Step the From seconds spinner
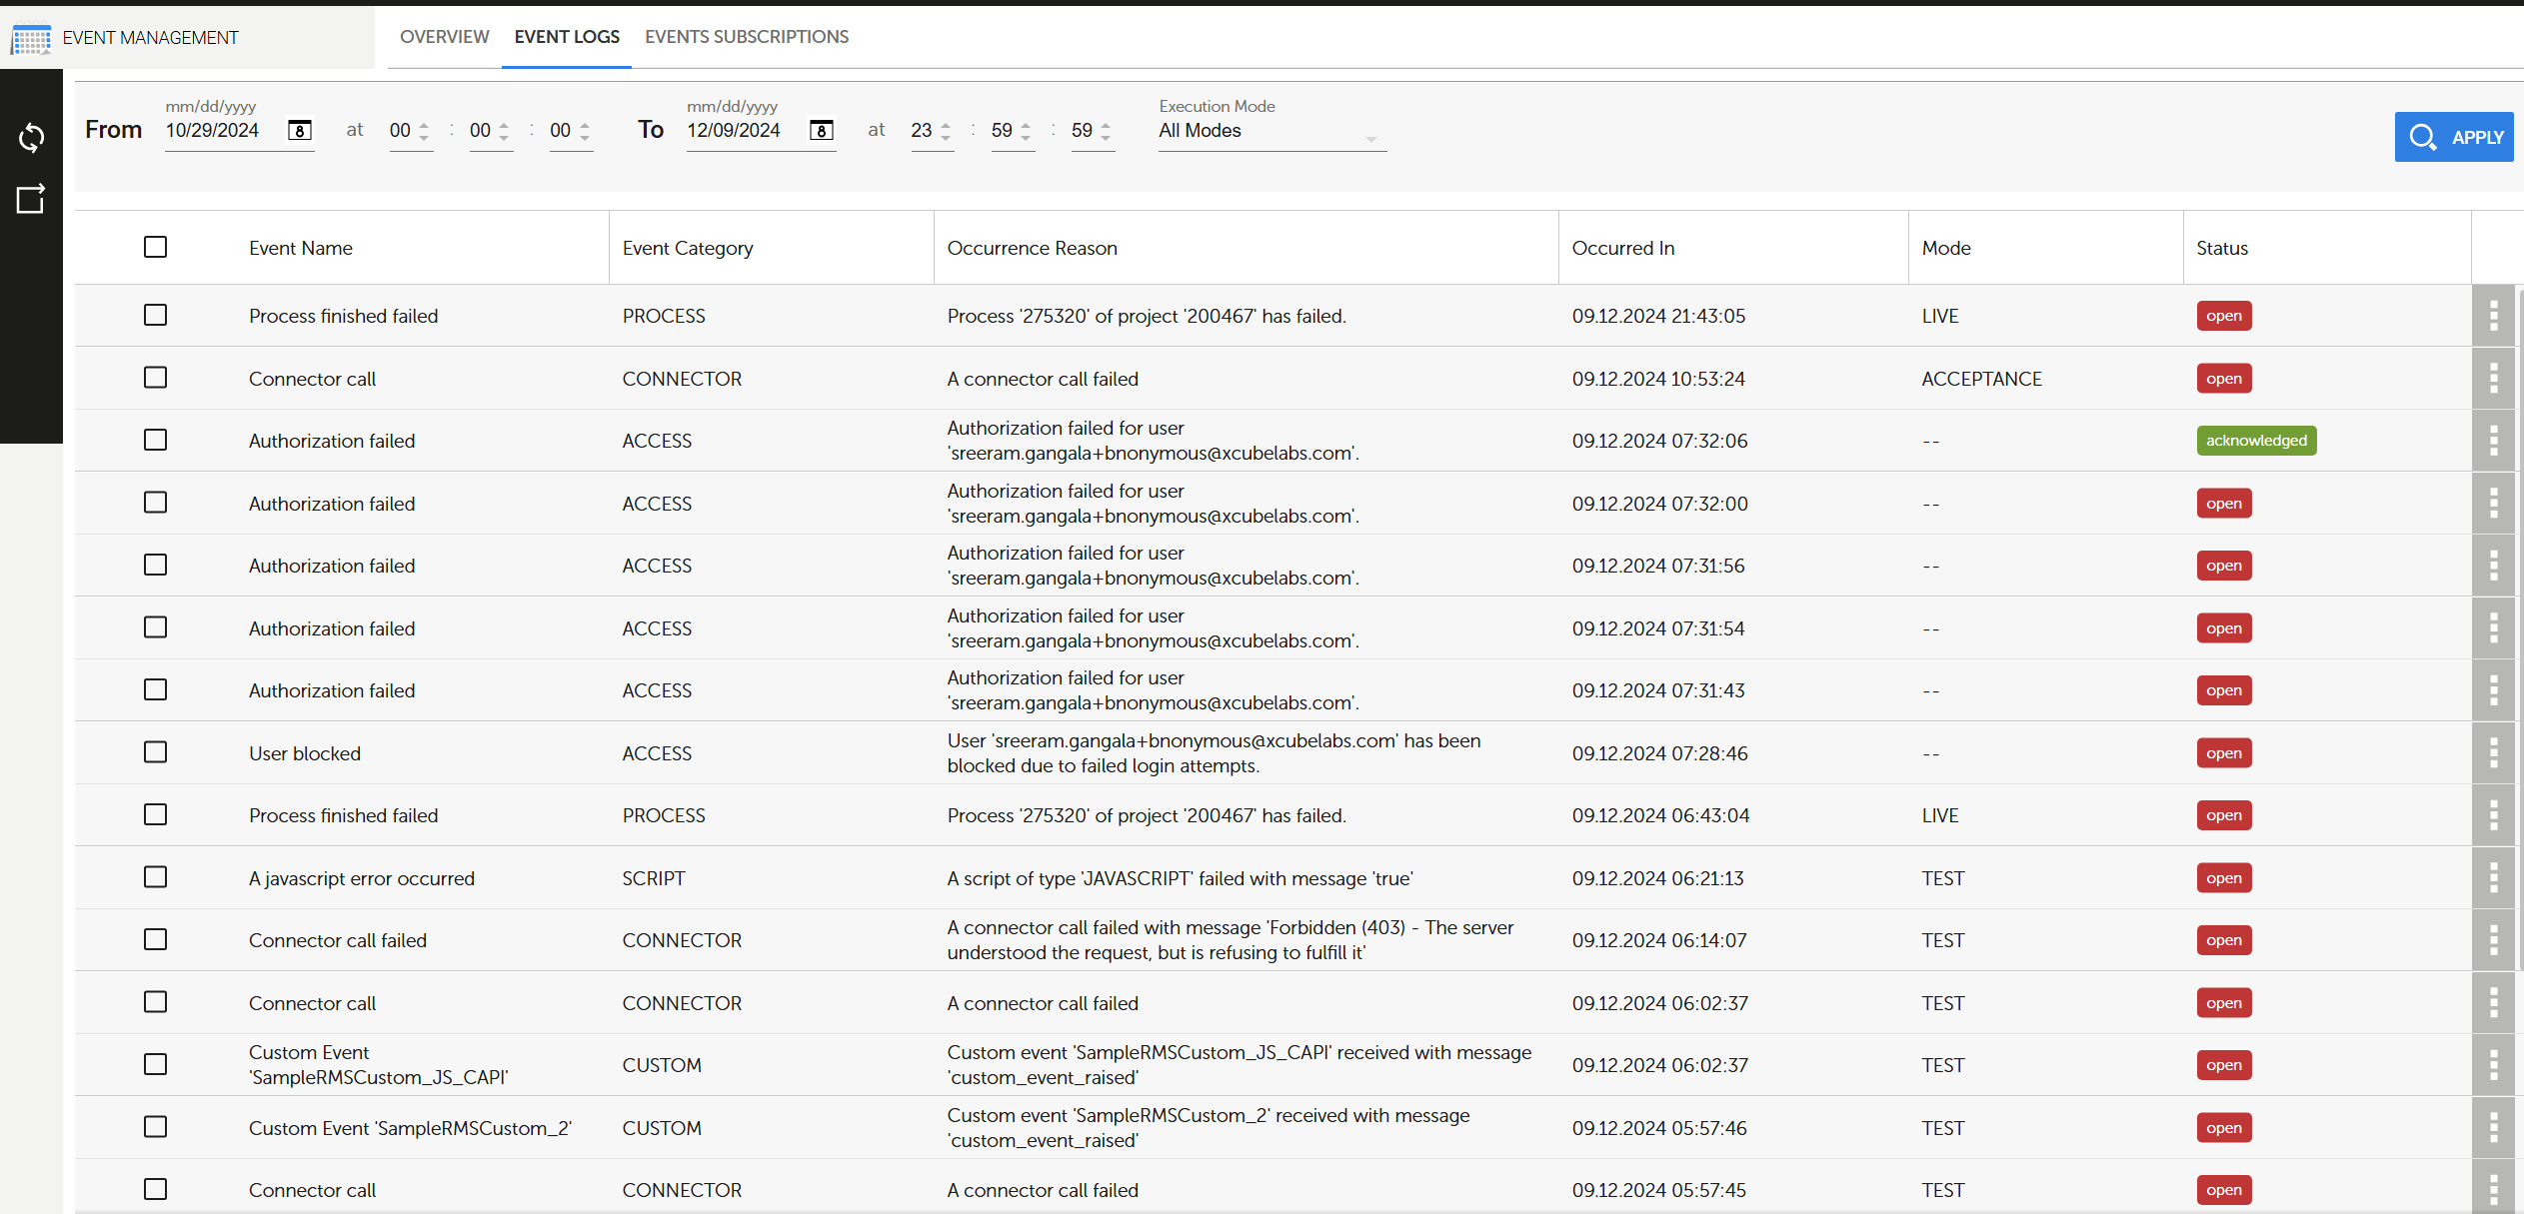This screenshot has height=1214, width=2524. pos(585,131)
